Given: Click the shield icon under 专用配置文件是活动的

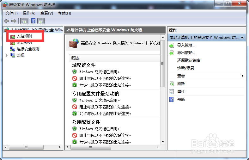Looking at the screenshot, I should (75, 100).
